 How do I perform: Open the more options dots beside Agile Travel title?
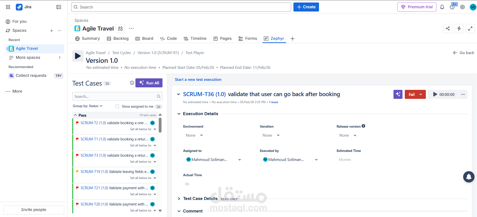(131, 29)
